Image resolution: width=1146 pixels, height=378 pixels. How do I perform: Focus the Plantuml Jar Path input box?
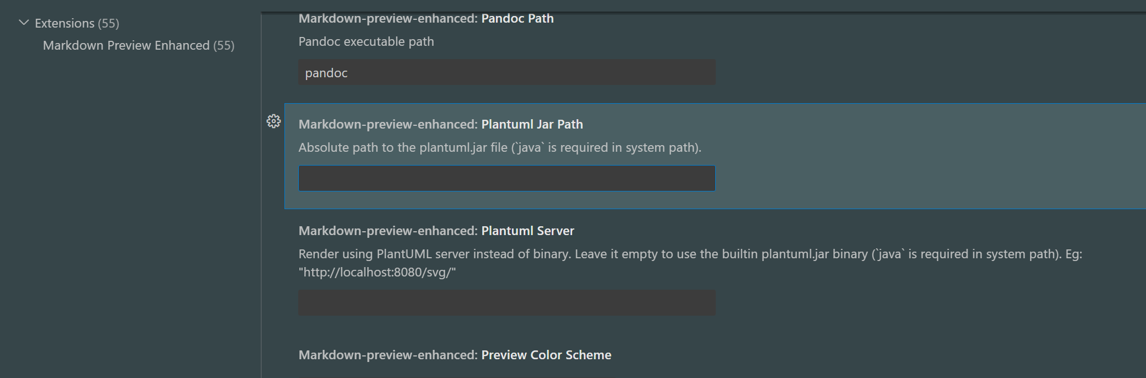(506, 179)
